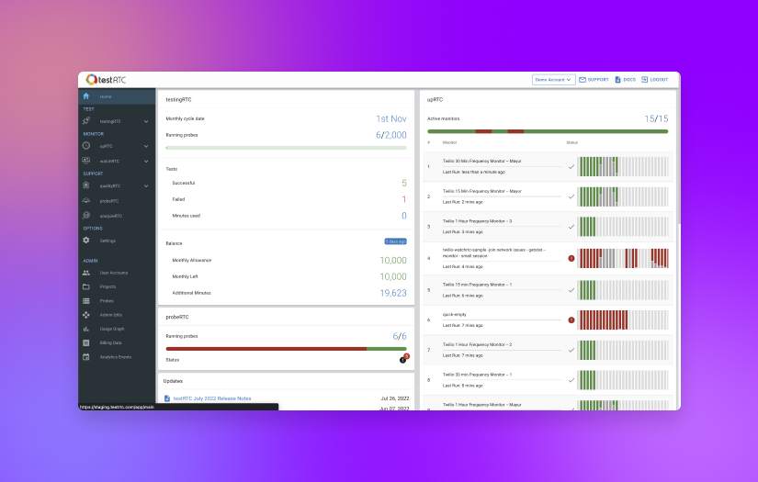
Task: Click the probeRTC running probes red-green bar
Action: (286, 349)
